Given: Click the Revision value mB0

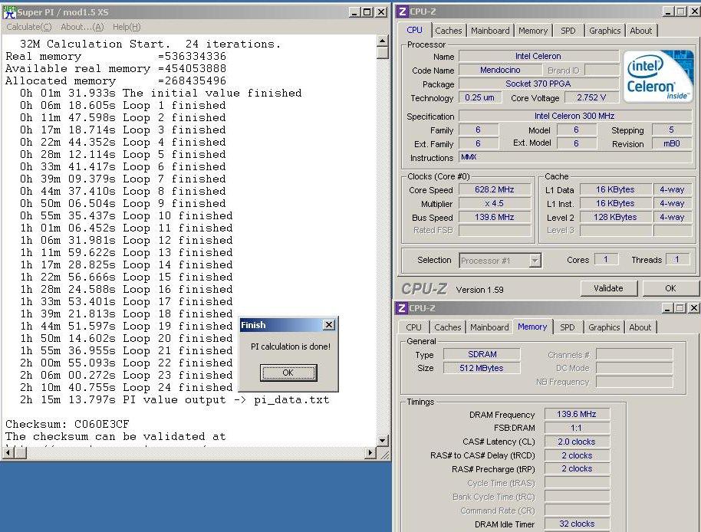Looking at the screenshot, I should click(x=672, y=143).
